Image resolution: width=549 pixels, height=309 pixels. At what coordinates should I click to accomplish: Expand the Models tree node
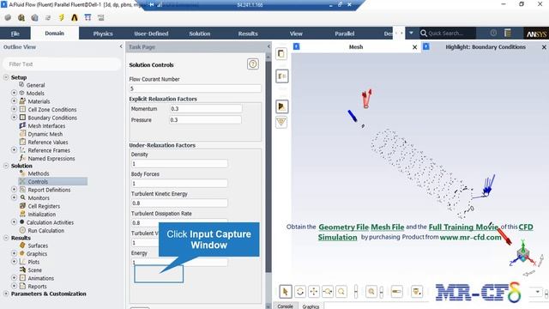pos(14,93)
